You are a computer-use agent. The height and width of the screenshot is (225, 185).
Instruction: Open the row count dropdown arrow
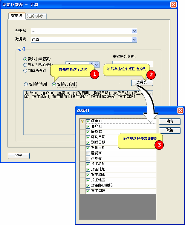point(96,64)
